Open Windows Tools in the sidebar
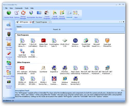The image size is (129, 106). [x=9, y=55]
